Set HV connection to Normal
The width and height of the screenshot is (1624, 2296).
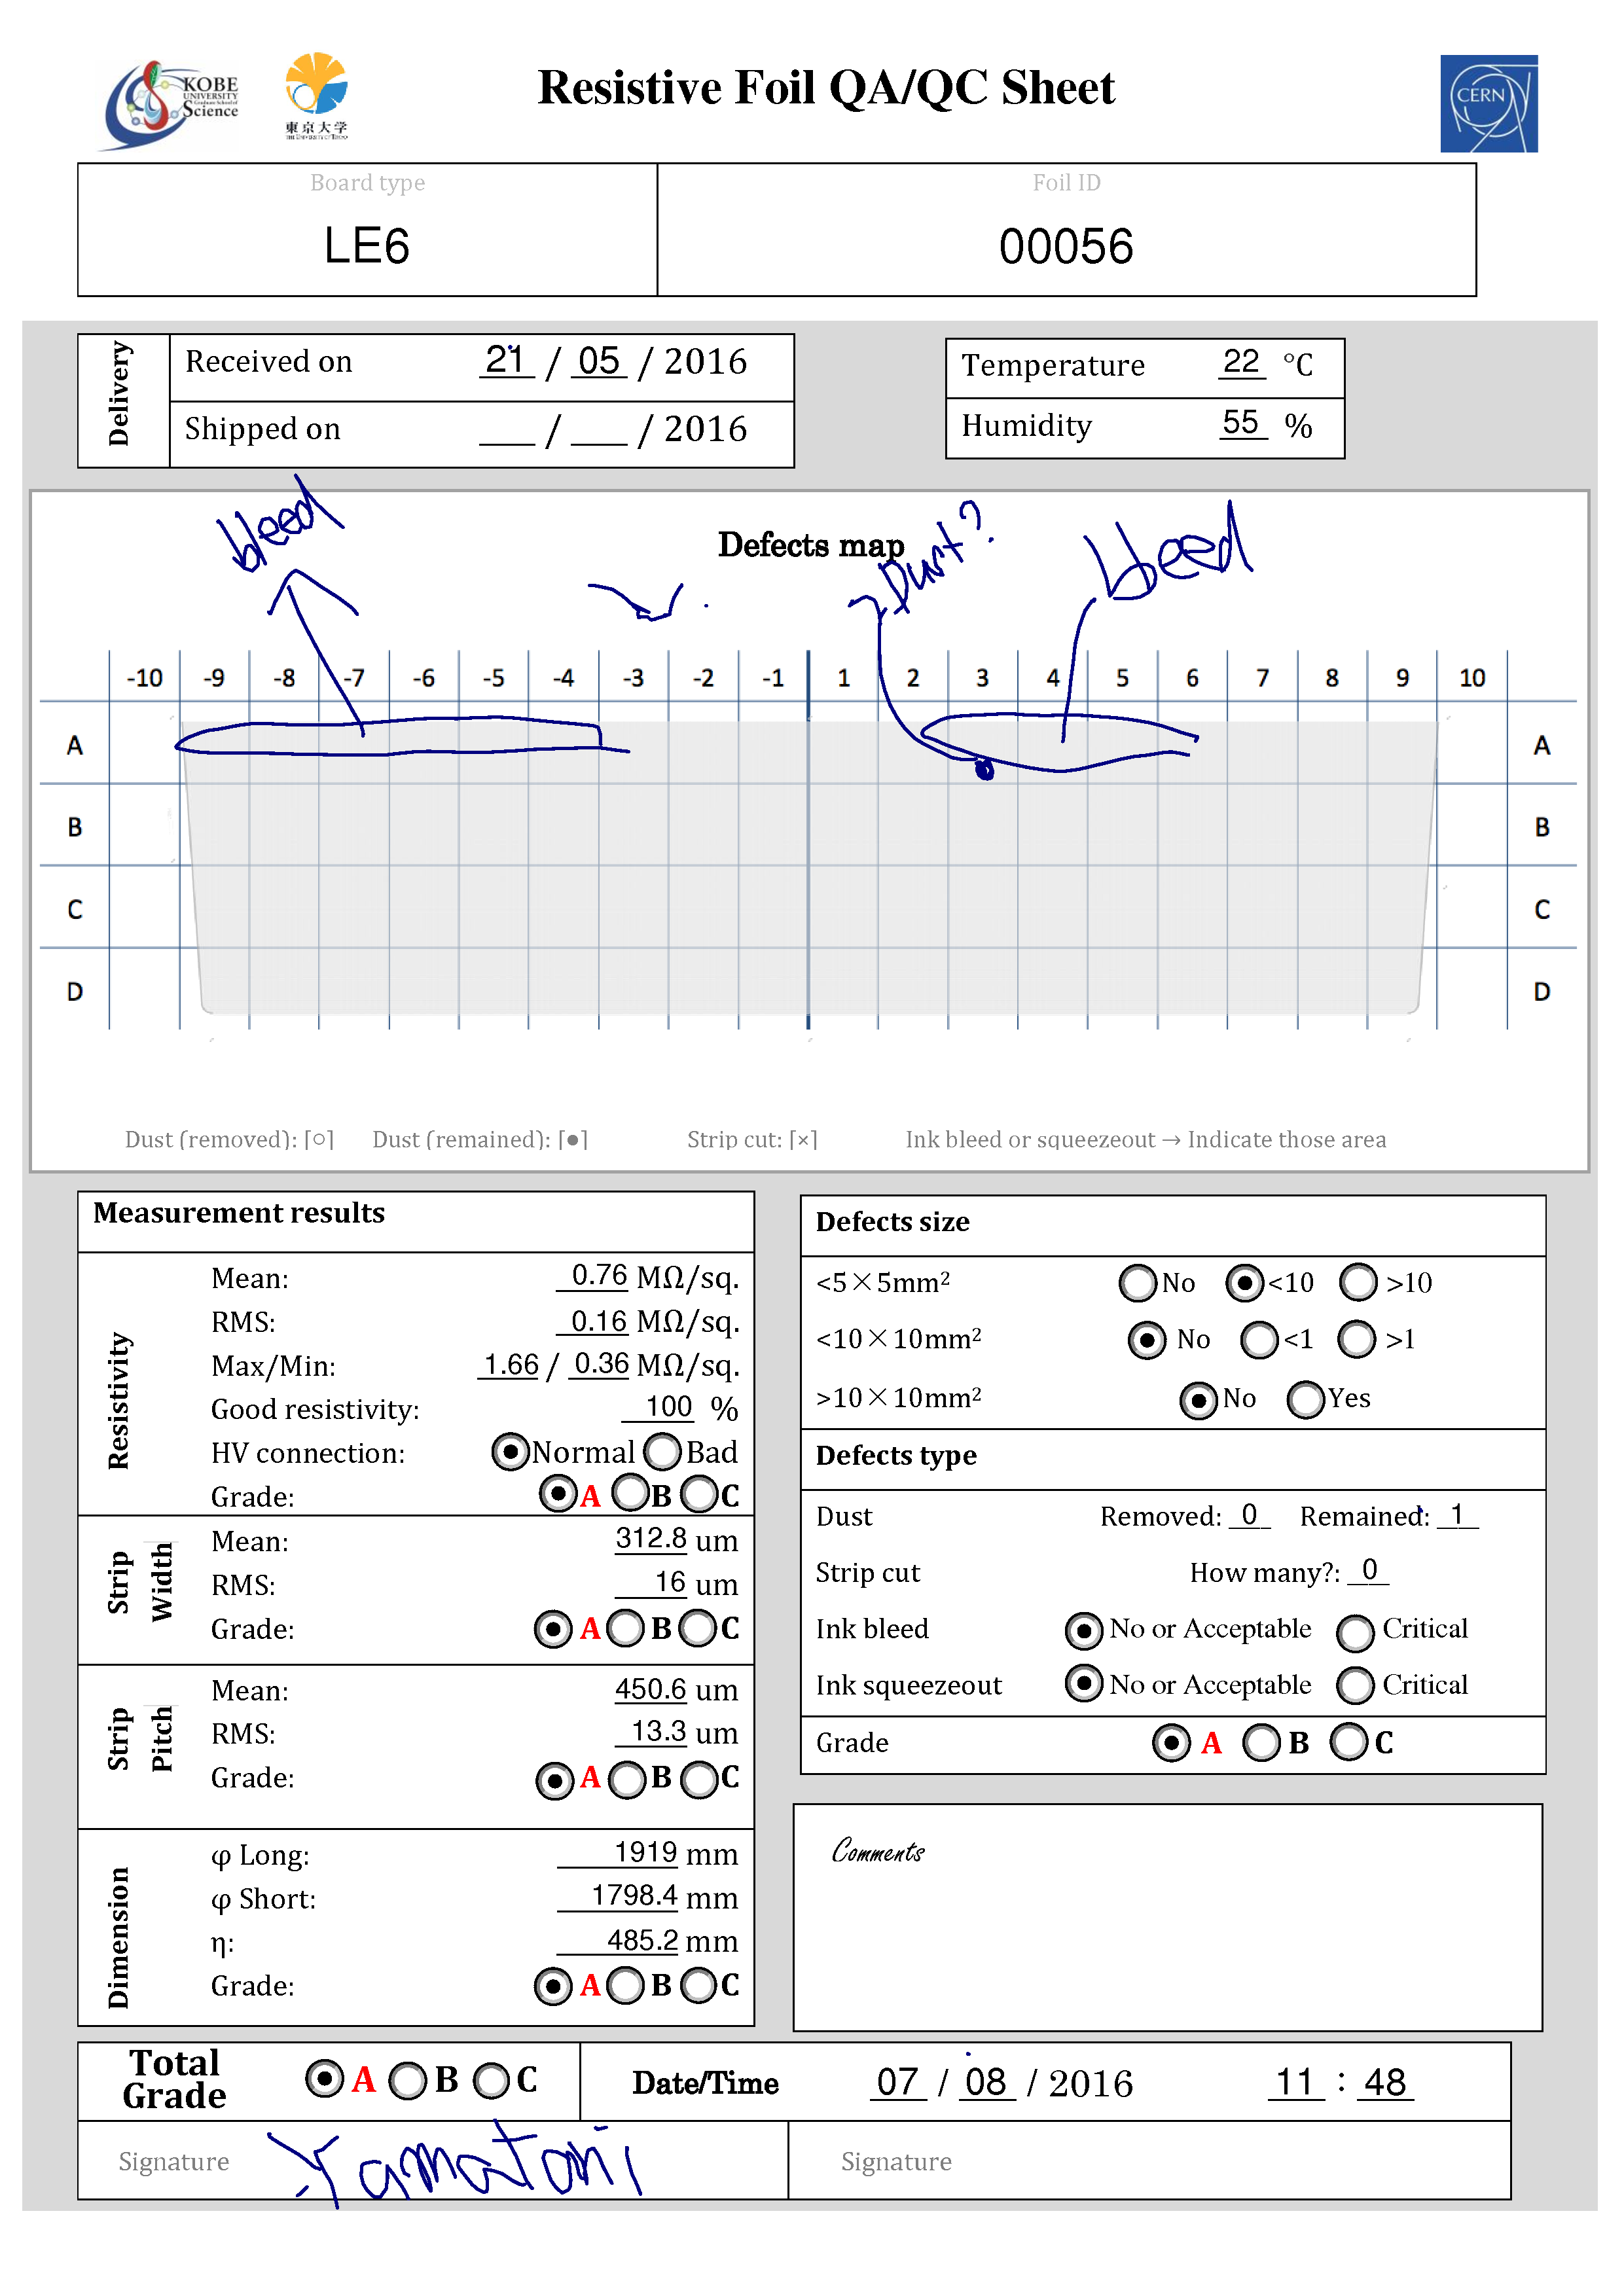(x=510, y=1451)
